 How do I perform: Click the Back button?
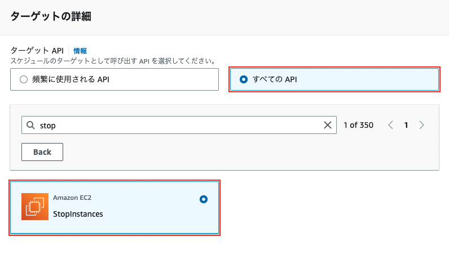point(42,152)
